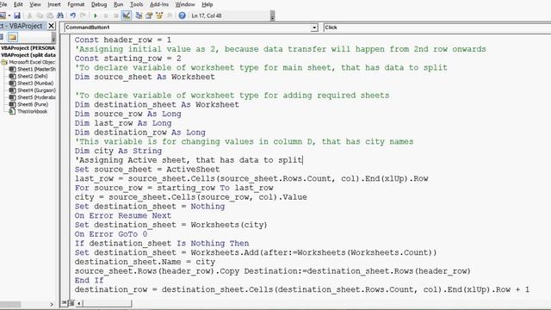The image size is (551, 310).
Task: Click Project pane scroll right arrow
Action: coord(52,304)
